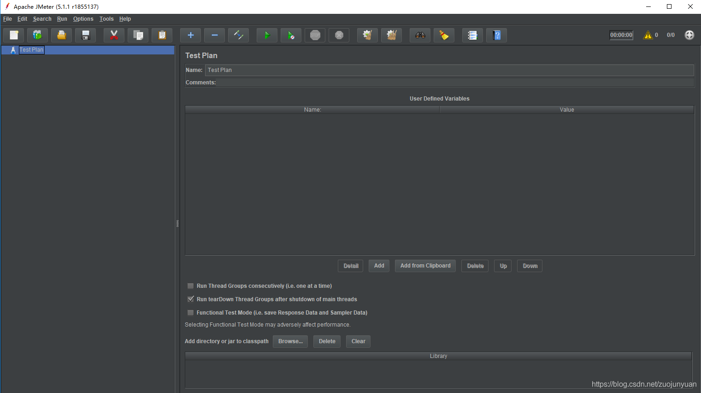Paste using the clipboard icon
Screen dimensions: 701x393
(x=162, y=35)
